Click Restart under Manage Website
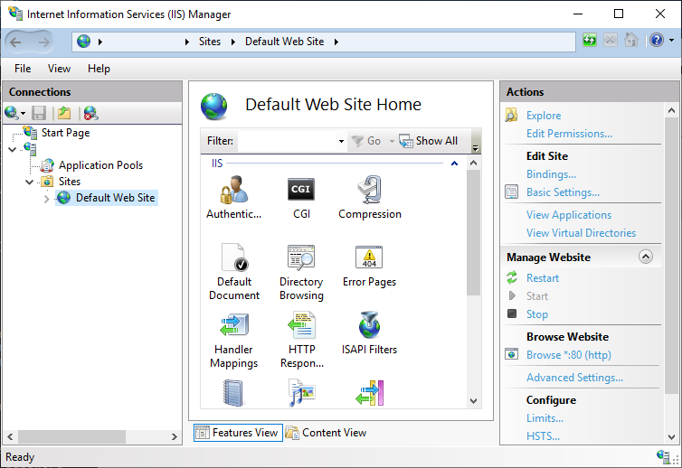The width and height of the screenshot is (682, 468). coord(543,278)
